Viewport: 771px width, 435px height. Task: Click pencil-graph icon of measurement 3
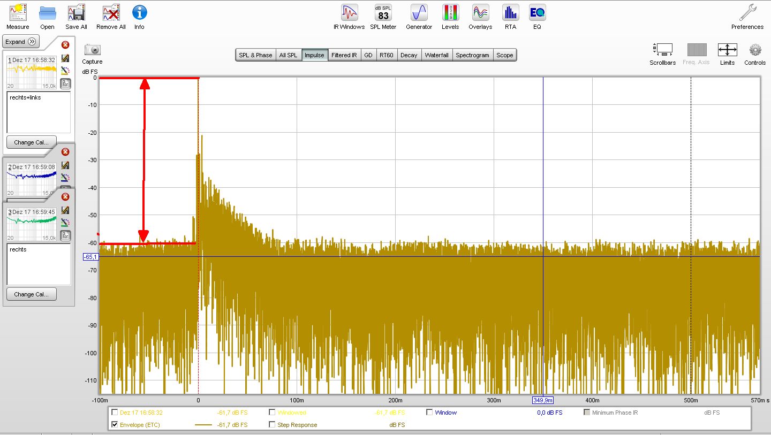[65, 210]
